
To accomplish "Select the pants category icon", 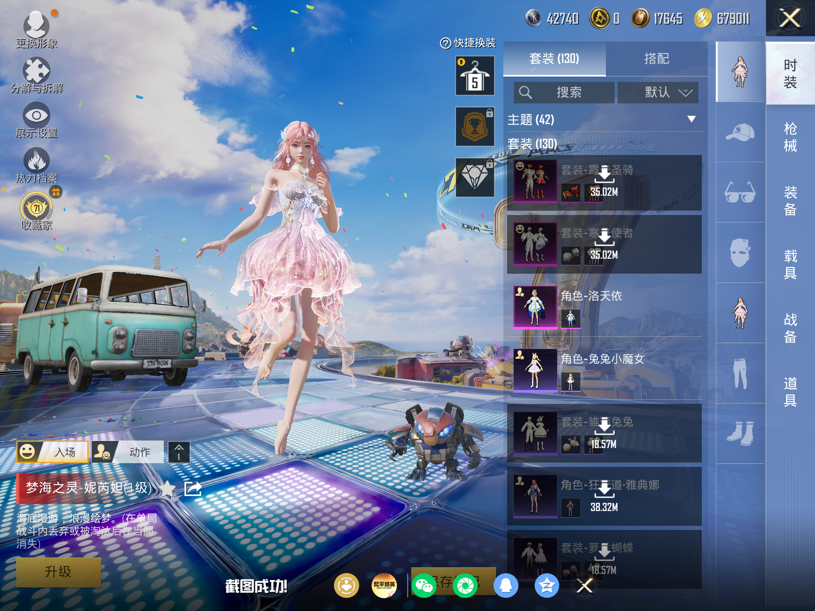I will pos(740,373).
